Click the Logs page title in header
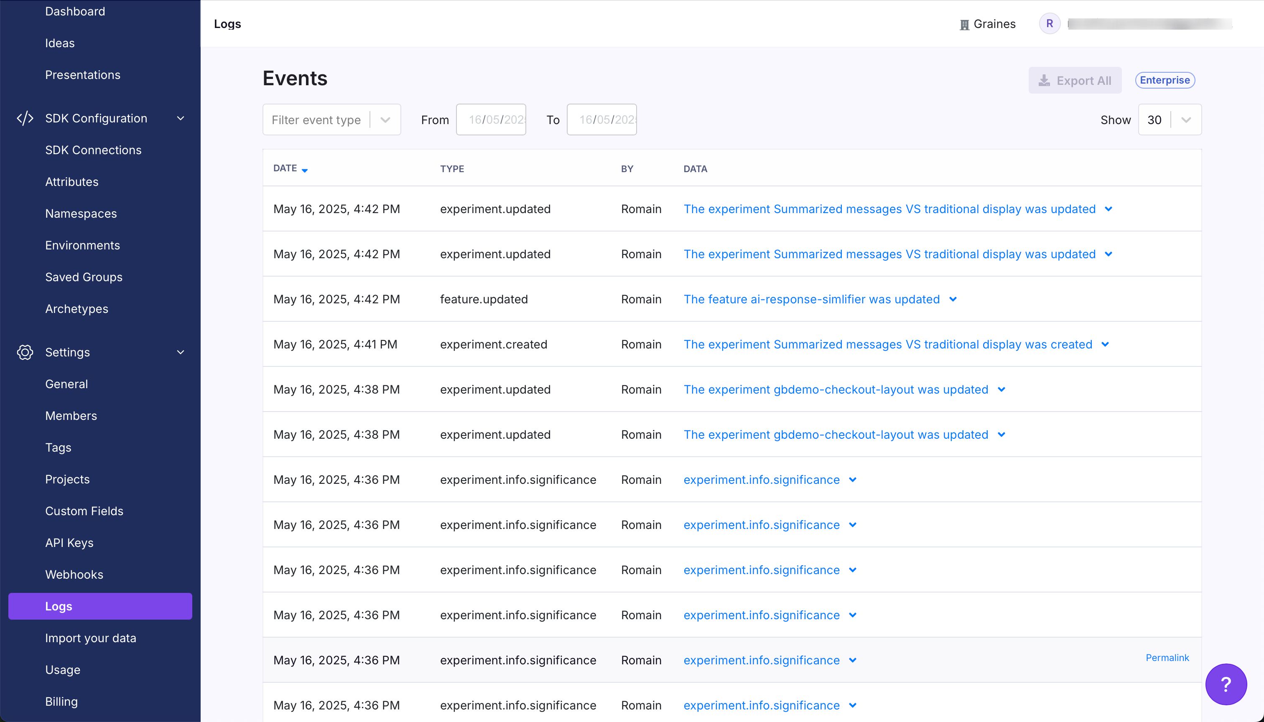Viewport: 1264px width, 722px height. 228,24
